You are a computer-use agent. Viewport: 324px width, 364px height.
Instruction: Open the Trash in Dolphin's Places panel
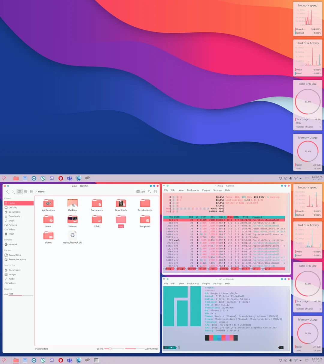tap(11, 234)
